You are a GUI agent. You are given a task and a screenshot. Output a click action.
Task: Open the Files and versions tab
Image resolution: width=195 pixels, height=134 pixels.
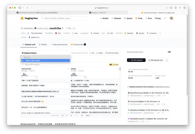[x=59, y=45]
